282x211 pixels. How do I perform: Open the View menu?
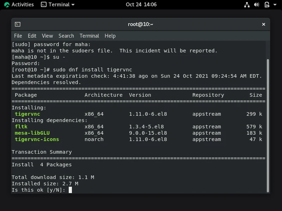[47, 36]
